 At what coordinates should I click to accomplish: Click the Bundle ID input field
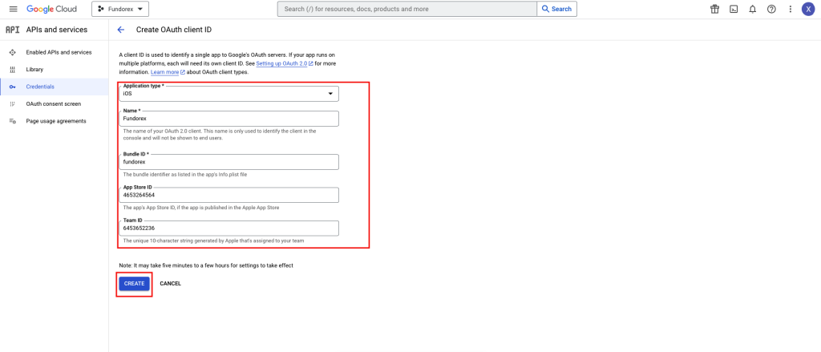(229, 162)
